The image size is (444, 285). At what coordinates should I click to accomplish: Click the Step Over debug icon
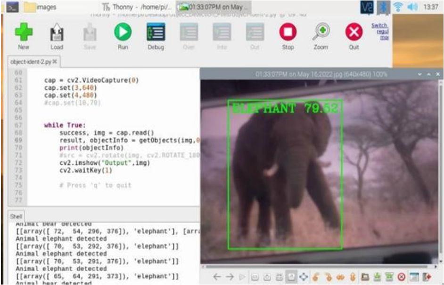click(x=189, y=32)
